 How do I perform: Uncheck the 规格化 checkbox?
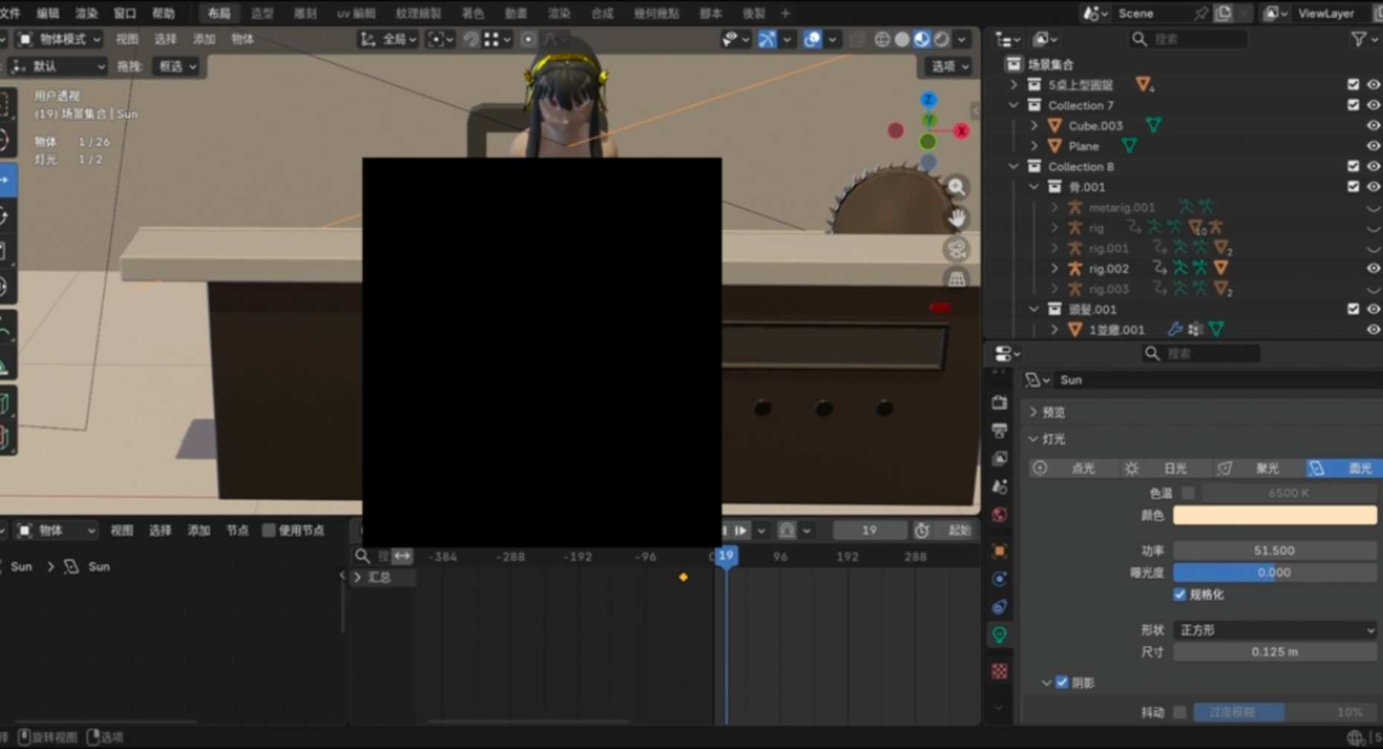(1179, 594)
